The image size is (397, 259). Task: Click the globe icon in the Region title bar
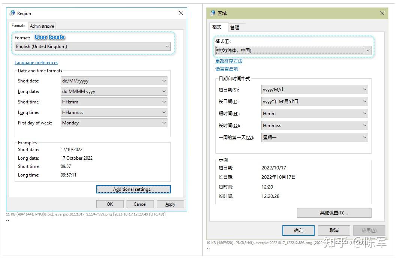[12, 13]
